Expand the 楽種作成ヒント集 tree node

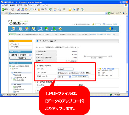click(x=12, y=78)
